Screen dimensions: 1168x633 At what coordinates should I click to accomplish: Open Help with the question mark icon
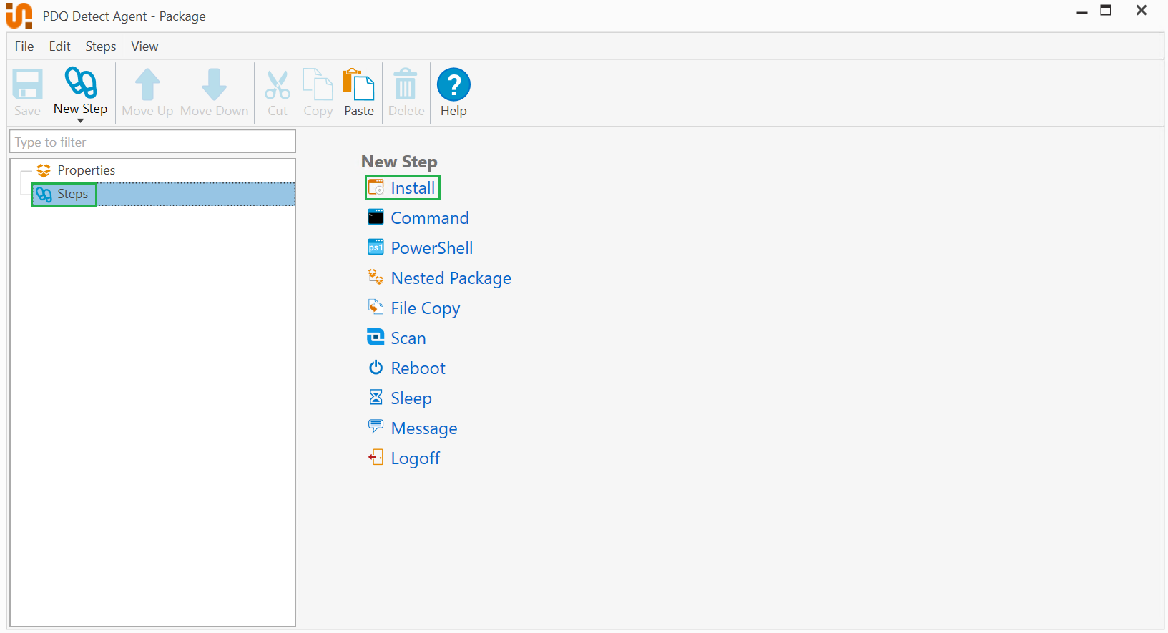click(x=453, y=85)
